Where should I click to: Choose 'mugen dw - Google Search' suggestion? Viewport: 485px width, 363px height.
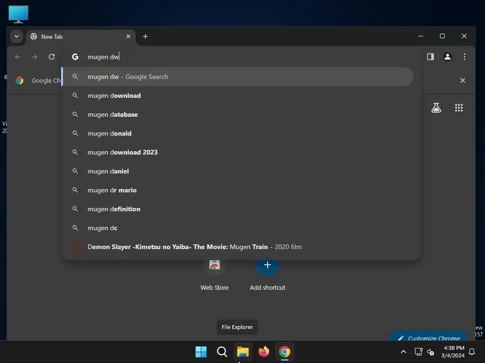237,77
